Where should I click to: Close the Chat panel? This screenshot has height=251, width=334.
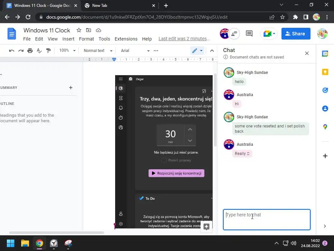(x=307, y=53)
